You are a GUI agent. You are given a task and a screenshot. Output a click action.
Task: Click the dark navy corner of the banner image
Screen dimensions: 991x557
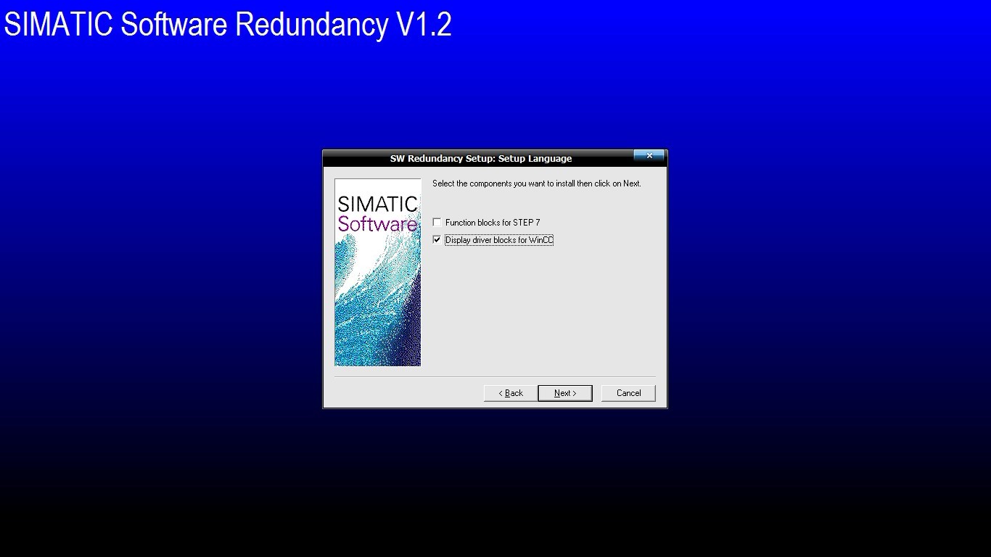click(410, 348)
